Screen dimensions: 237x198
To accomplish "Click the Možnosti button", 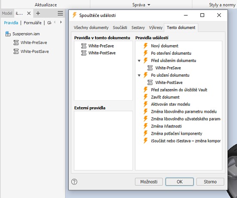I will tap(149, 182).
